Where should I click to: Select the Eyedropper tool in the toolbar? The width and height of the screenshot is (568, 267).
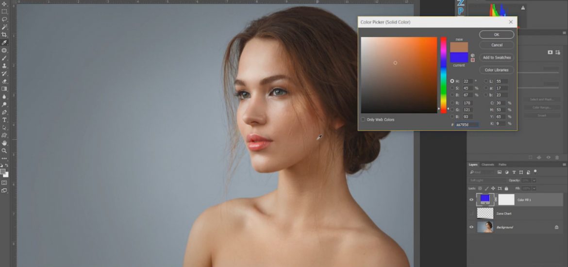point(4,43)
